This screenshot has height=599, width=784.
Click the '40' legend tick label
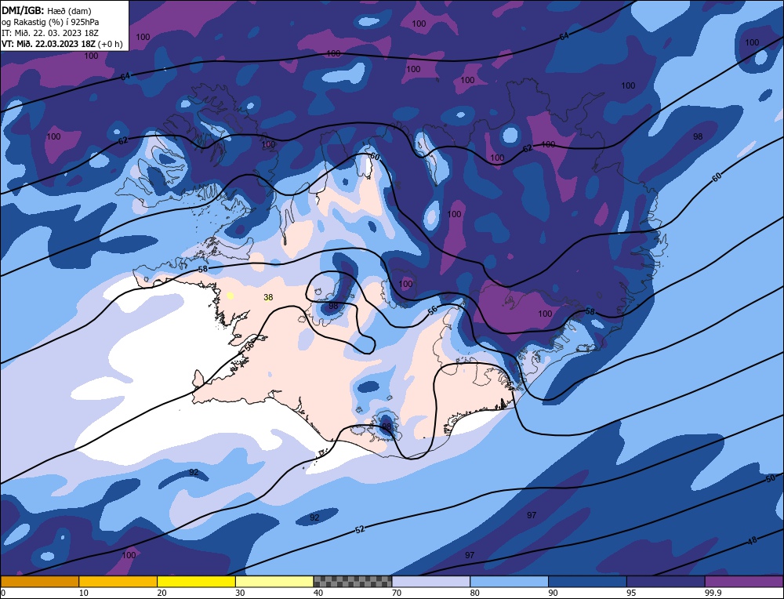click(x=318, y=593)
